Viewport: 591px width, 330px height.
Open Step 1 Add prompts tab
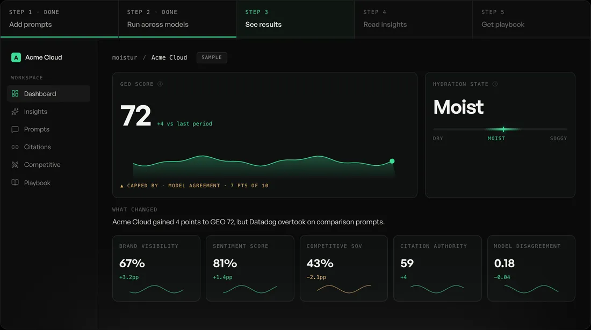tap(60, 19)
